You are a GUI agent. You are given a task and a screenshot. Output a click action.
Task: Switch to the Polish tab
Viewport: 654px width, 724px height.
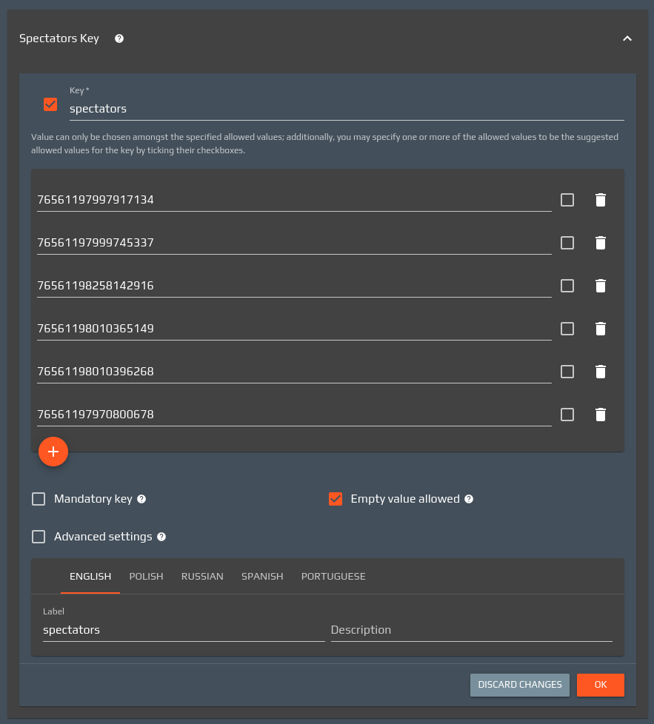(146, 577)
